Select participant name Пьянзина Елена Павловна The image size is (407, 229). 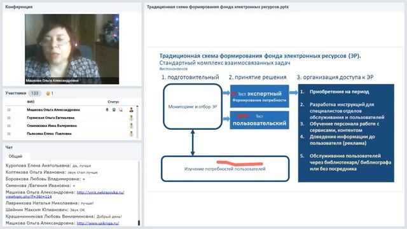click(49, 134)
